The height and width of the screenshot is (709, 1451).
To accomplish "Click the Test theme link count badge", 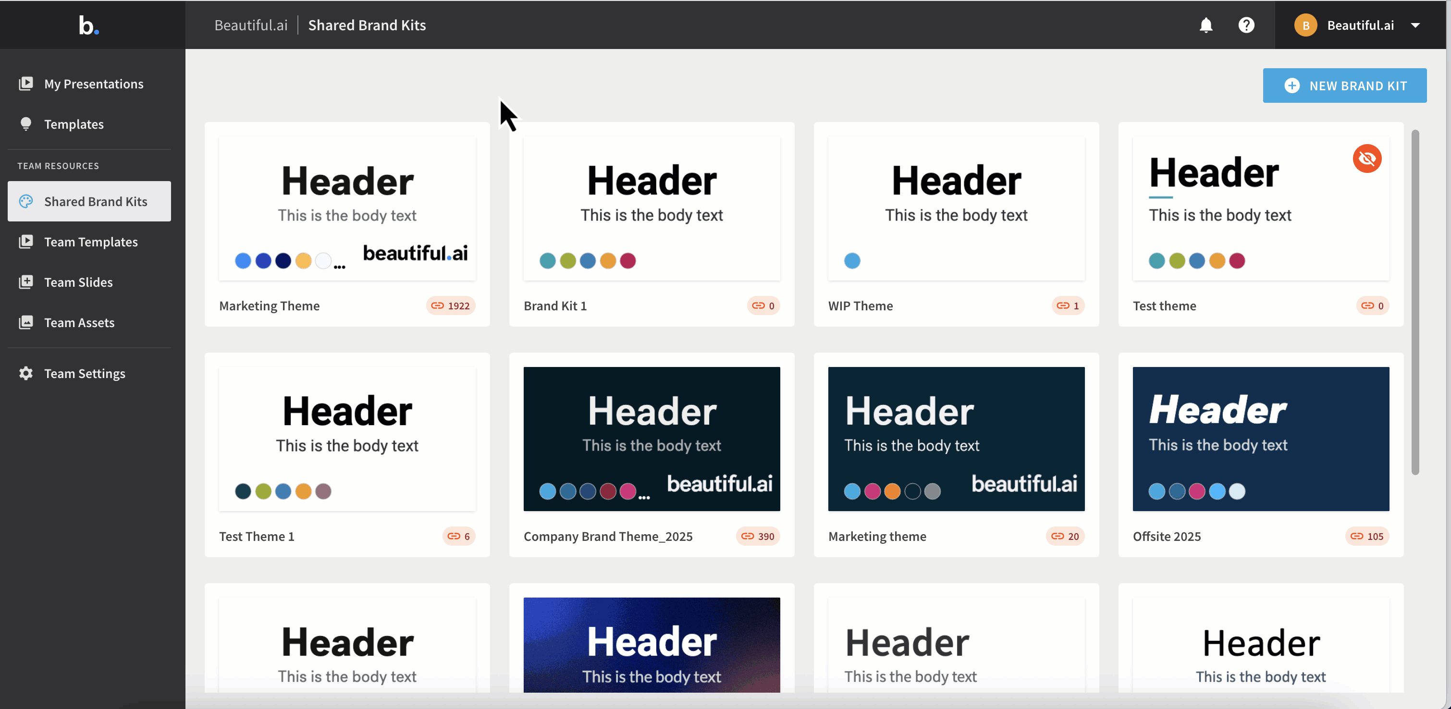I will tap(1373, 306).
